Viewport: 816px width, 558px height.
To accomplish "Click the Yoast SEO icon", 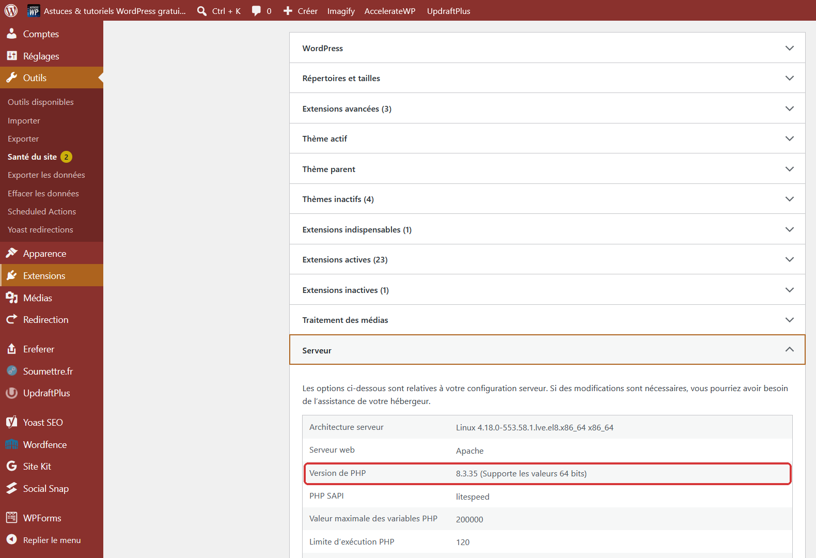I will (x=12, y=422).
